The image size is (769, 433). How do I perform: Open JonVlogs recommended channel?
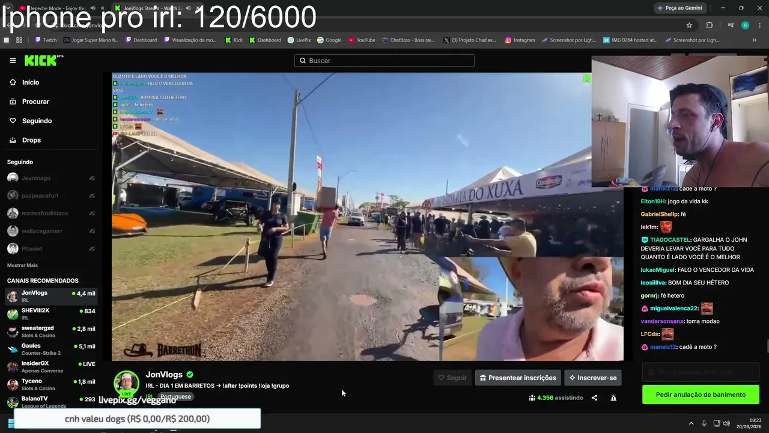(51, 296)
